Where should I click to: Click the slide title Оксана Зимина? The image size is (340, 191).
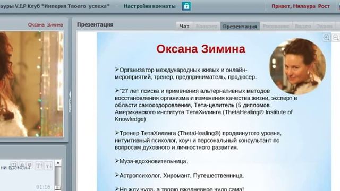click(x=201, y=49)
